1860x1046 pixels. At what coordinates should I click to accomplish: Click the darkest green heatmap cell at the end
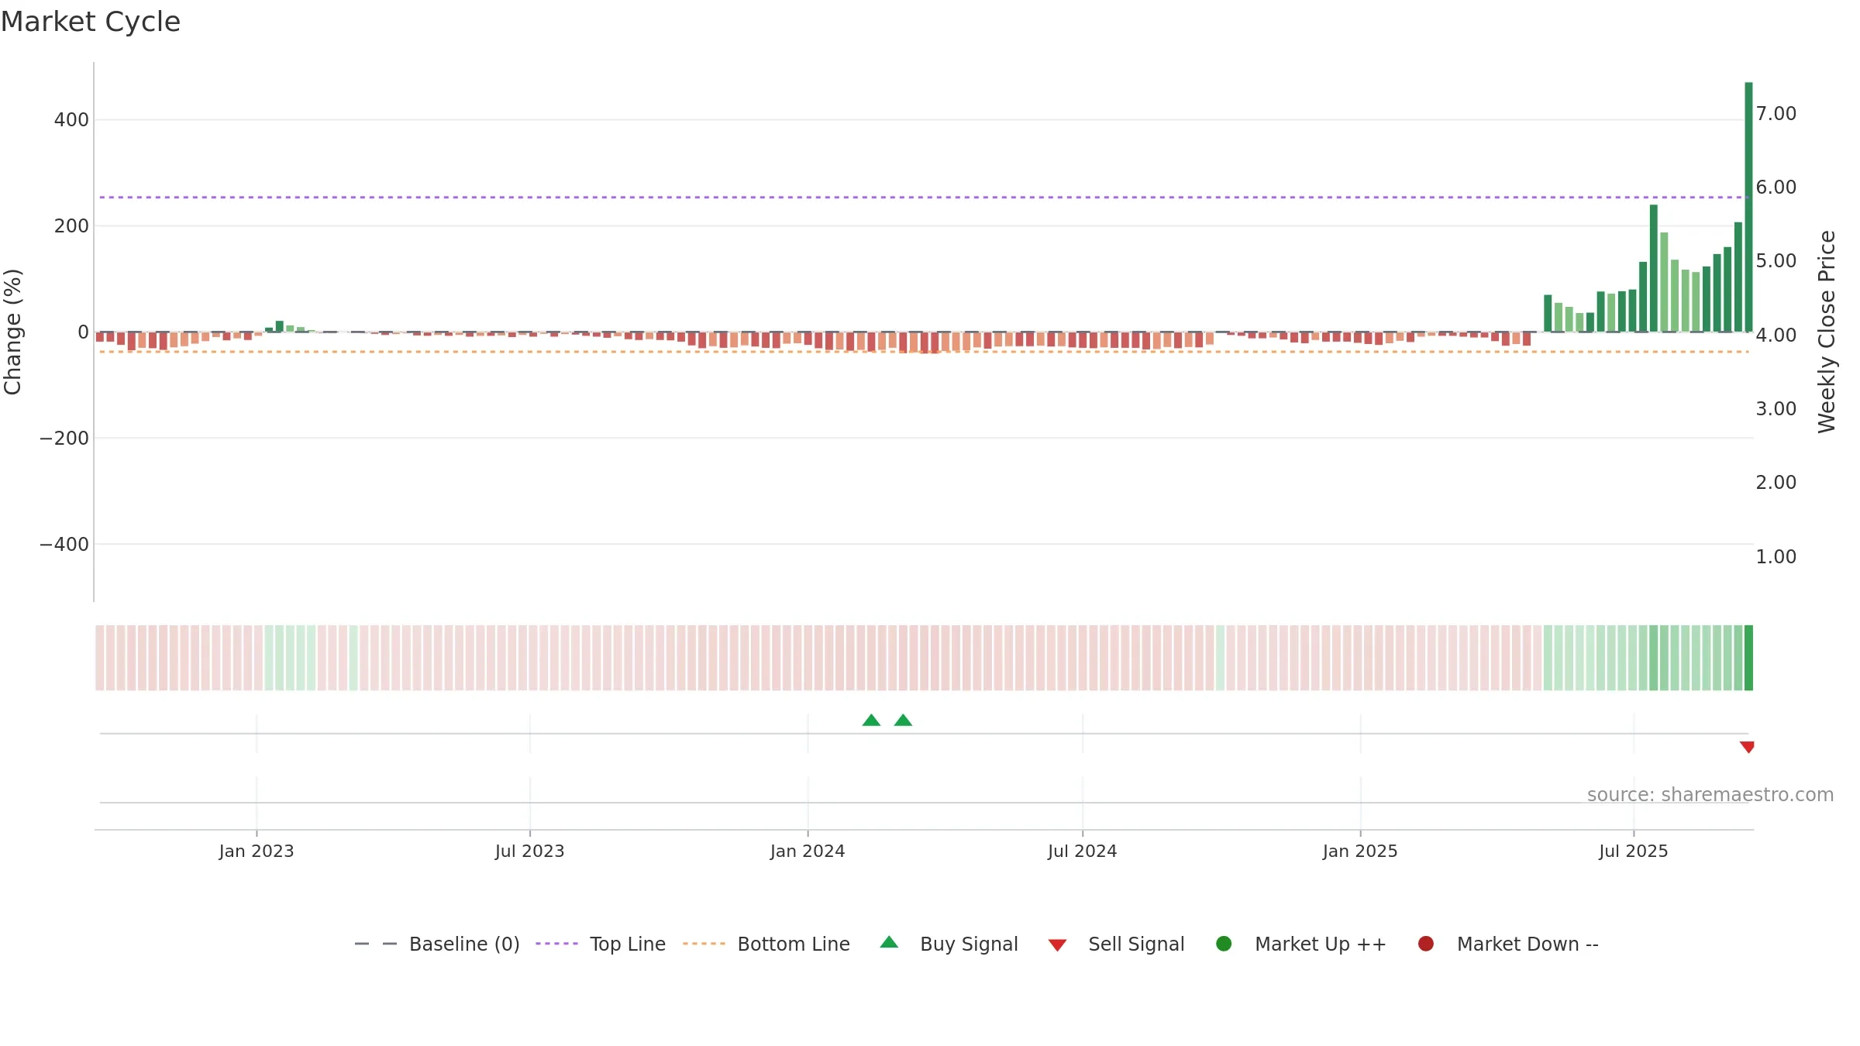[1748, 658]
